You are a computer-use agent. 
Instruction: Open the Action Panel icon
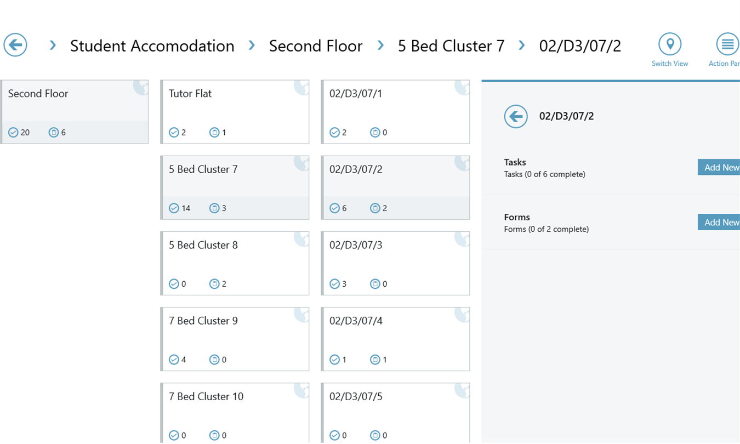click(727, 45)
